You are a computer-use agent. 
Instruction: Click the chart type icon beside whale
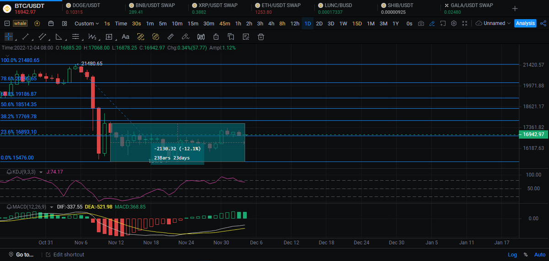tap(7, 23)
